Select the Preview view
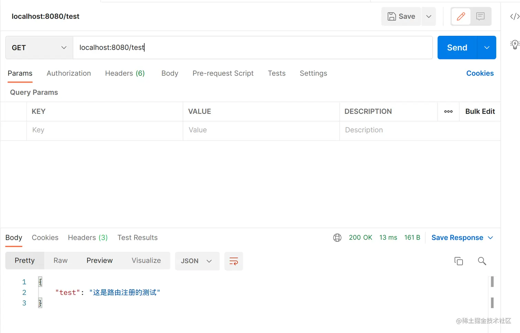This screenshot has width=520, height=333. click(100, 261)
